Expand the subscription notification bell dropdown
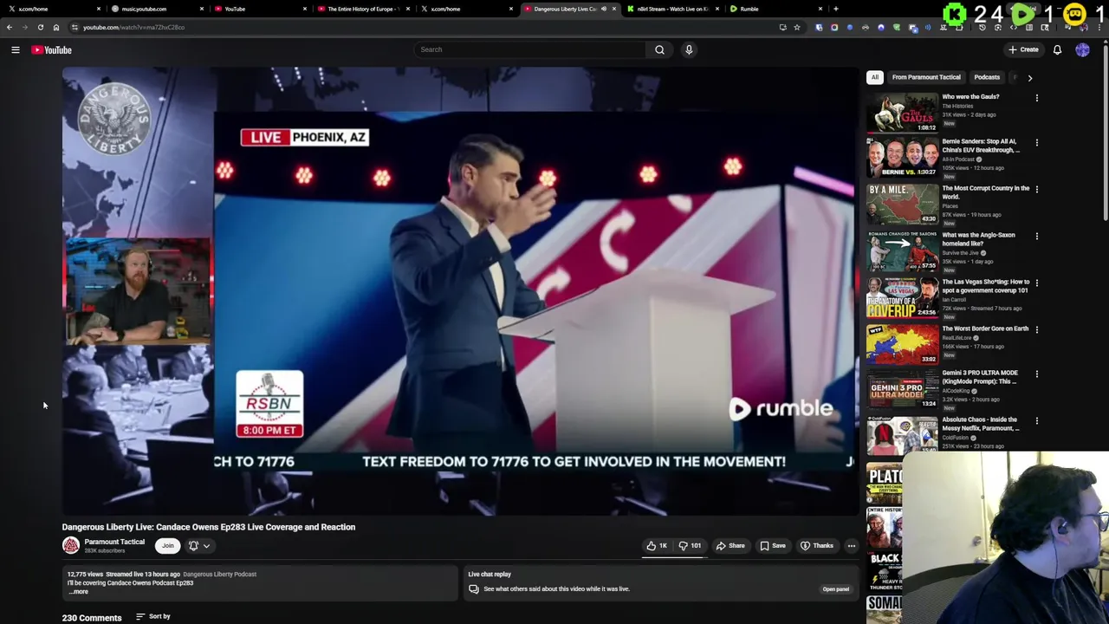 coord(199,545)
